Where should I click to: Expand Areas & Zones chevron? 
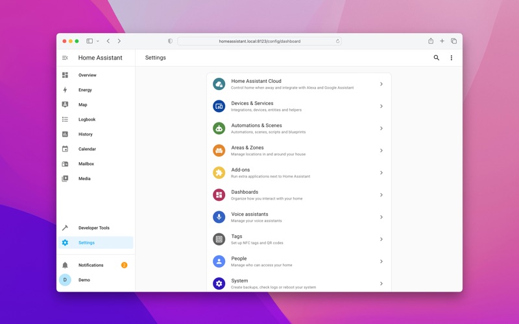point(381,150)
